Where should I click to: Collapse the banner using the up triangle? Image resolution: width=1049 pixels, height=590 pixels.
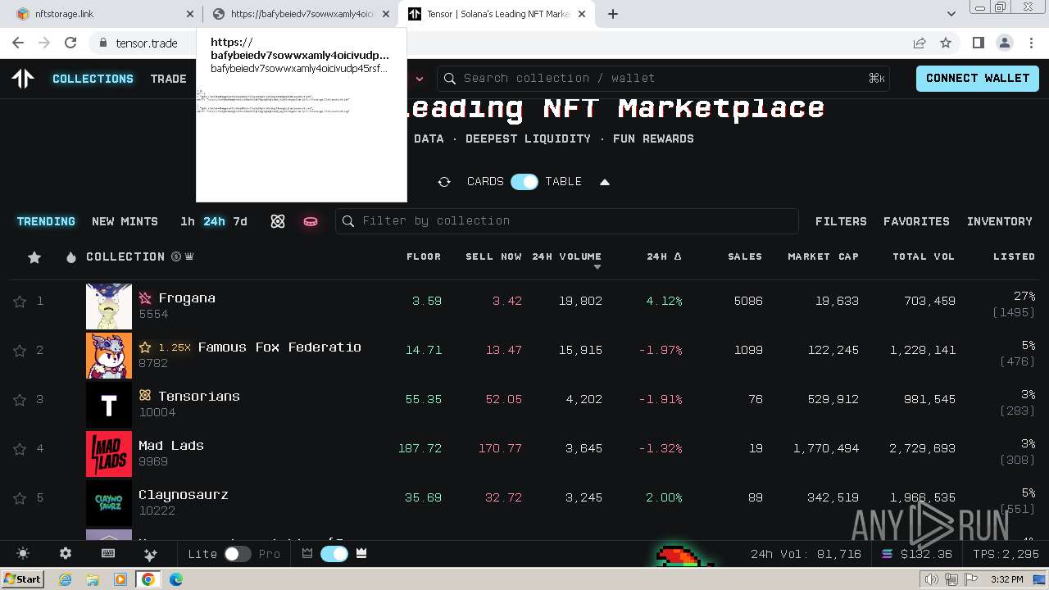coord(605,182)
